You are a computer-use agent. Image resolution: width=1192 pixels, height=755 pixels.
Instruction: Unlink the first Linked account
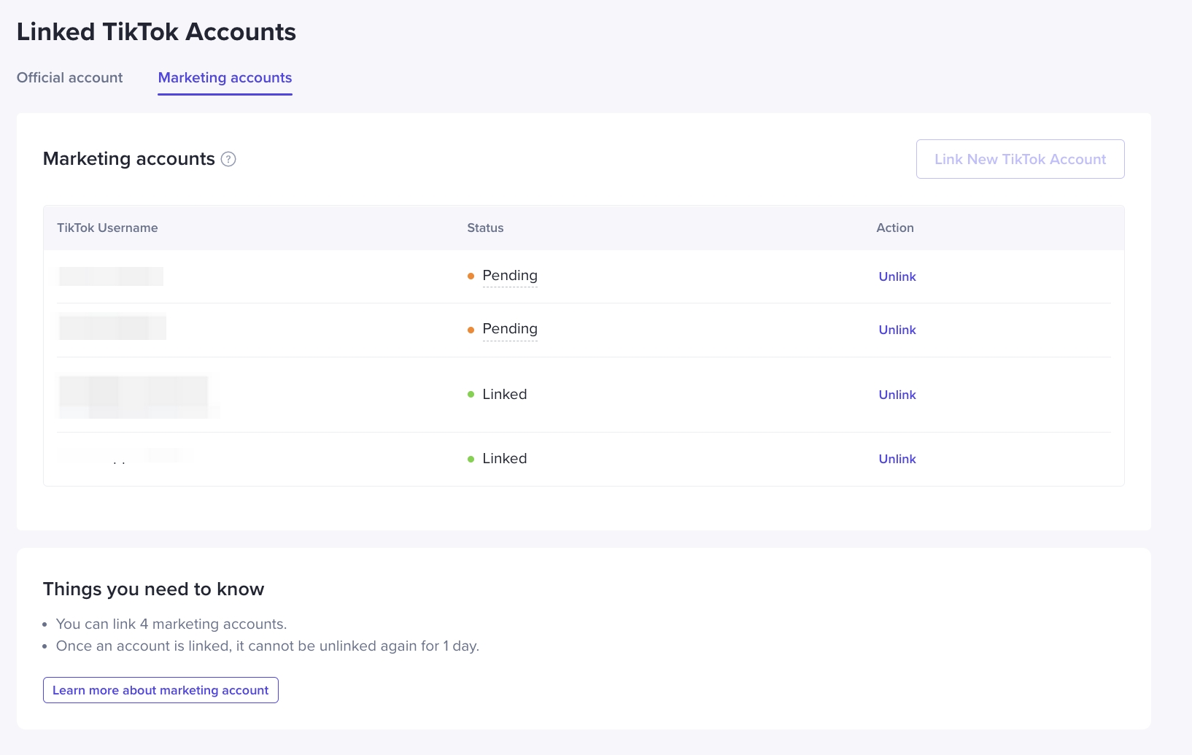pyautogui.click(x=897, y=395)
